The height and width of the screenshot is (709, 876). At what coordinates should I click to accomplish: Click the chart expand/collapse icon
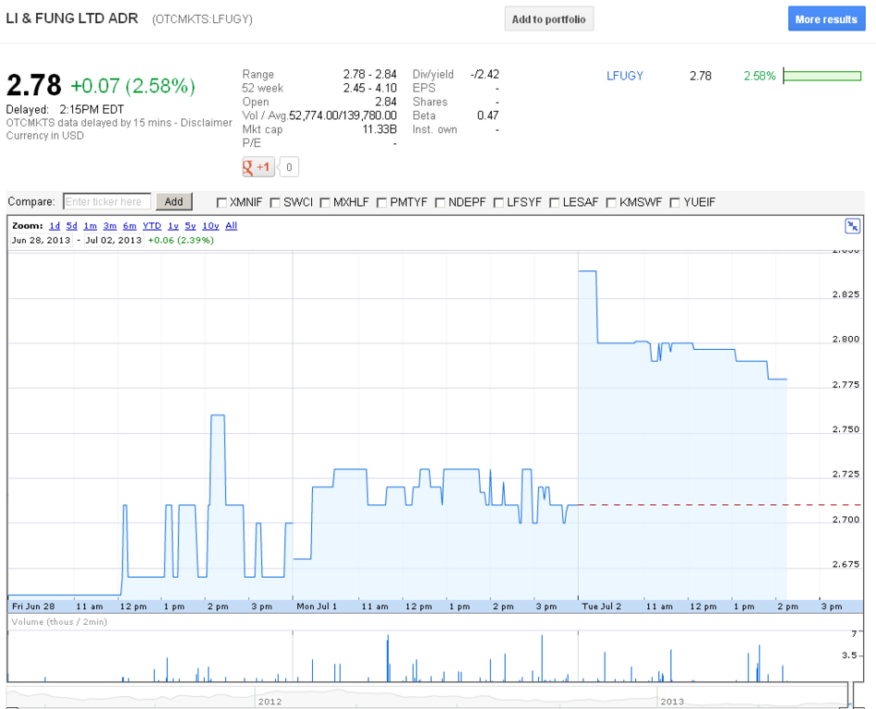(853, 226)
